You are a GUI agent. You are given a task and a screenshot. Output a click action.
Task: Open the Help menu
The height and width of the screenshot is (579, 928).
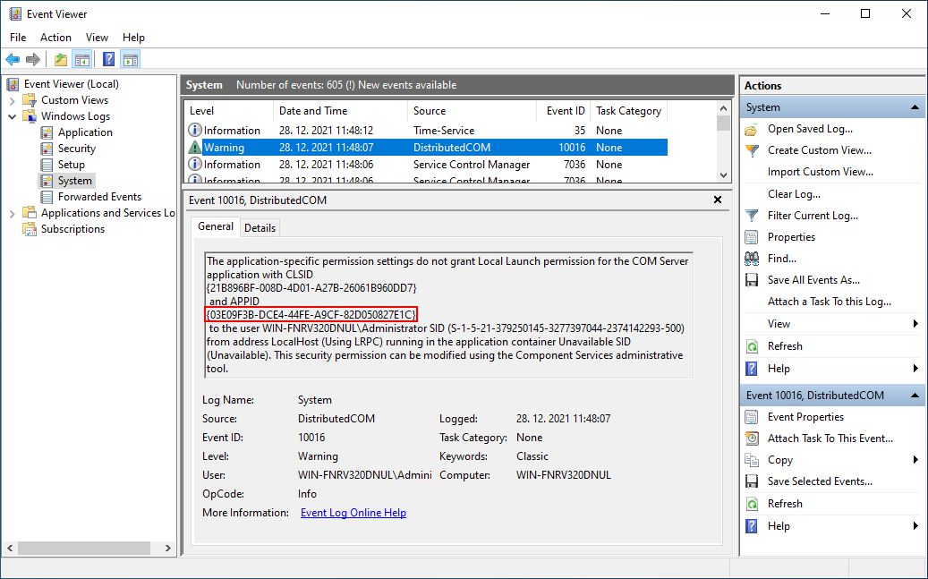point(133,38)
